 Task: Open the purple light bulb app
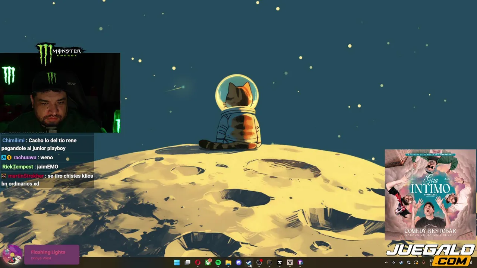tap(300, 262)
